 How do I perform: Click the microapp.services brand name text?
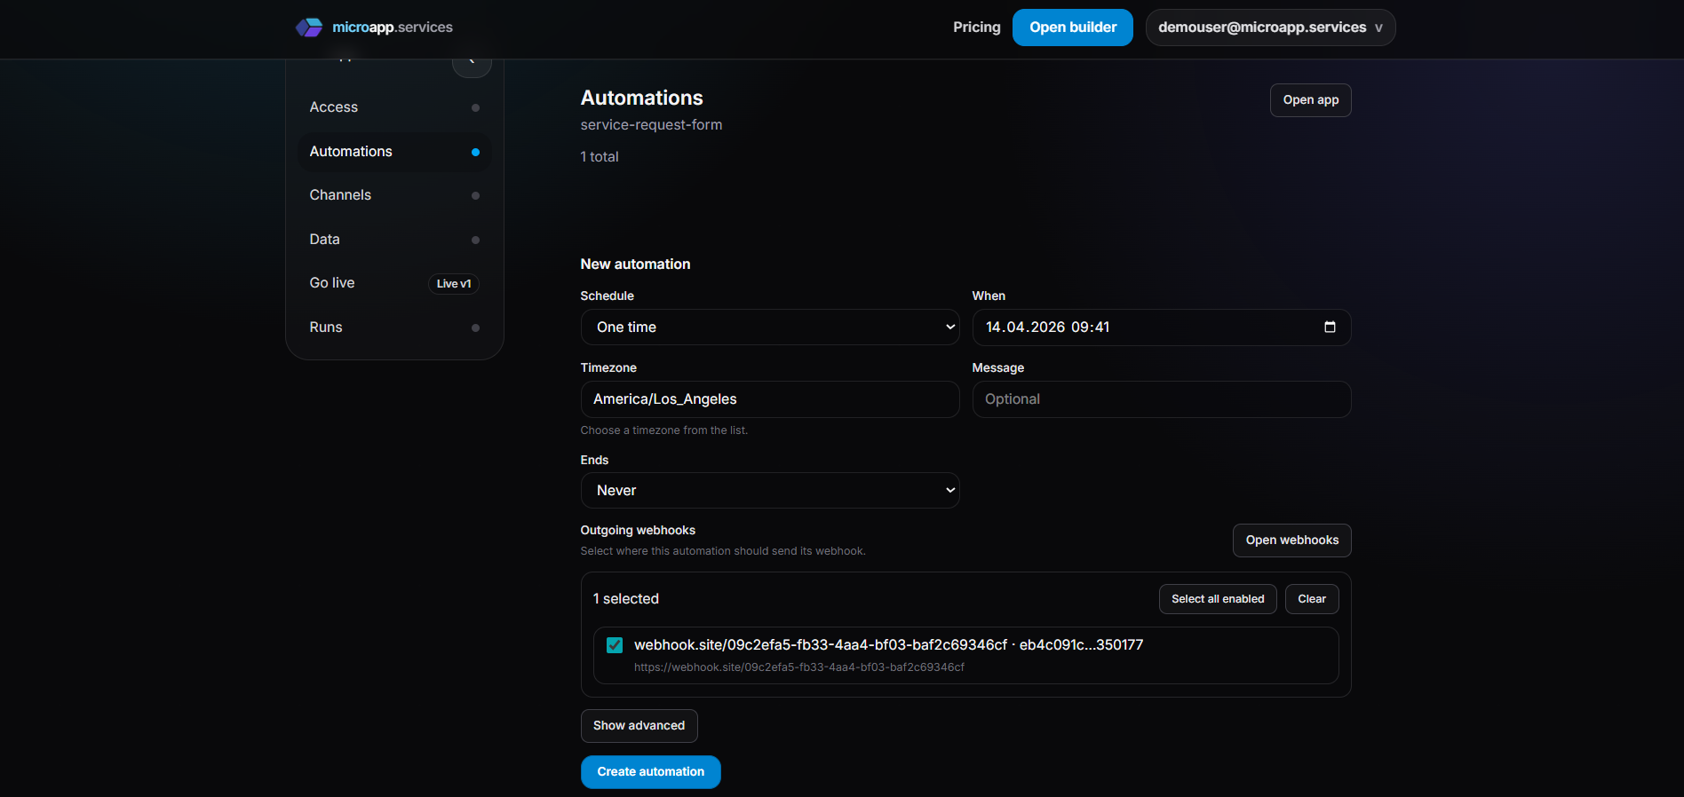[x=393, y=28]
